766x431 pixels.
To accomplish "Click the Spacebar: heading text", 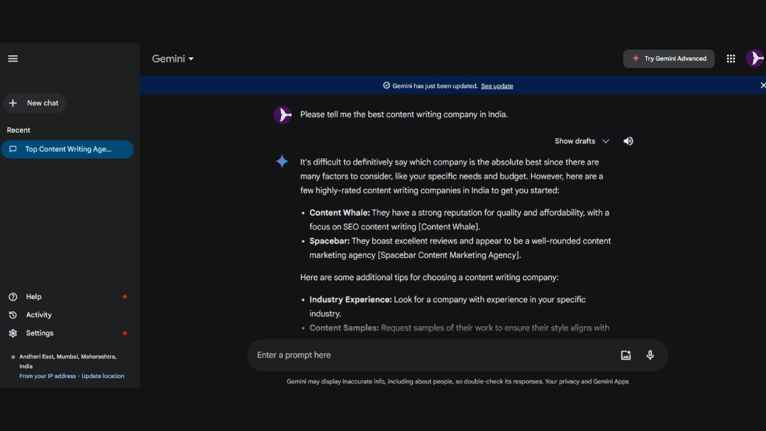I will pos(329,241).
